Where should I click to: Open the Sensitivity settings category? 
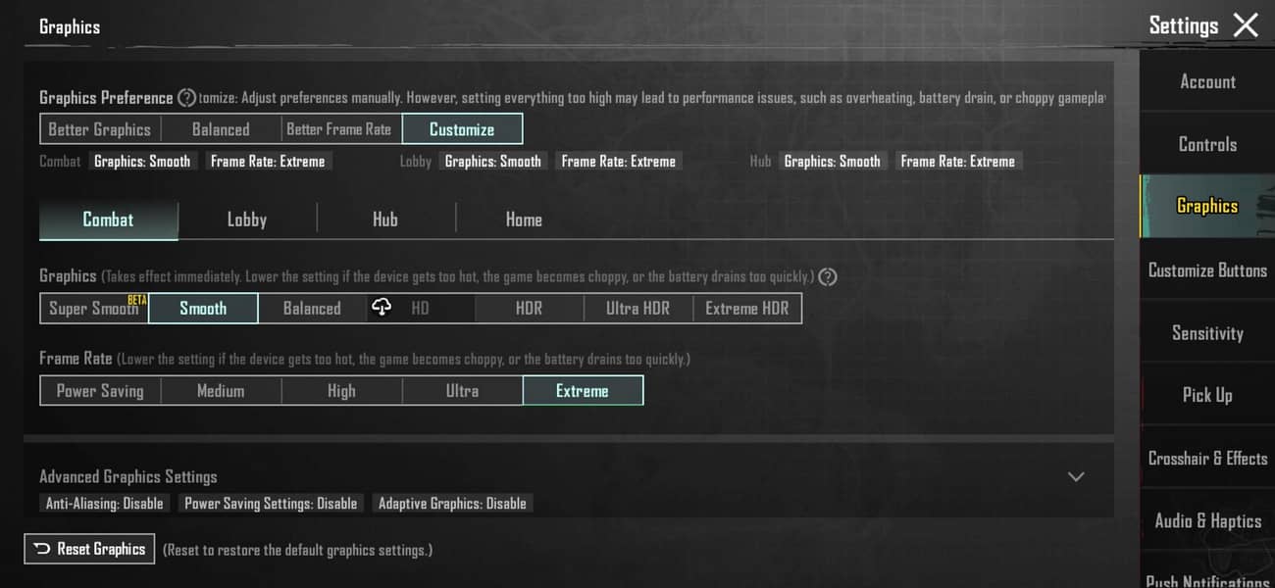[1207, 333]
